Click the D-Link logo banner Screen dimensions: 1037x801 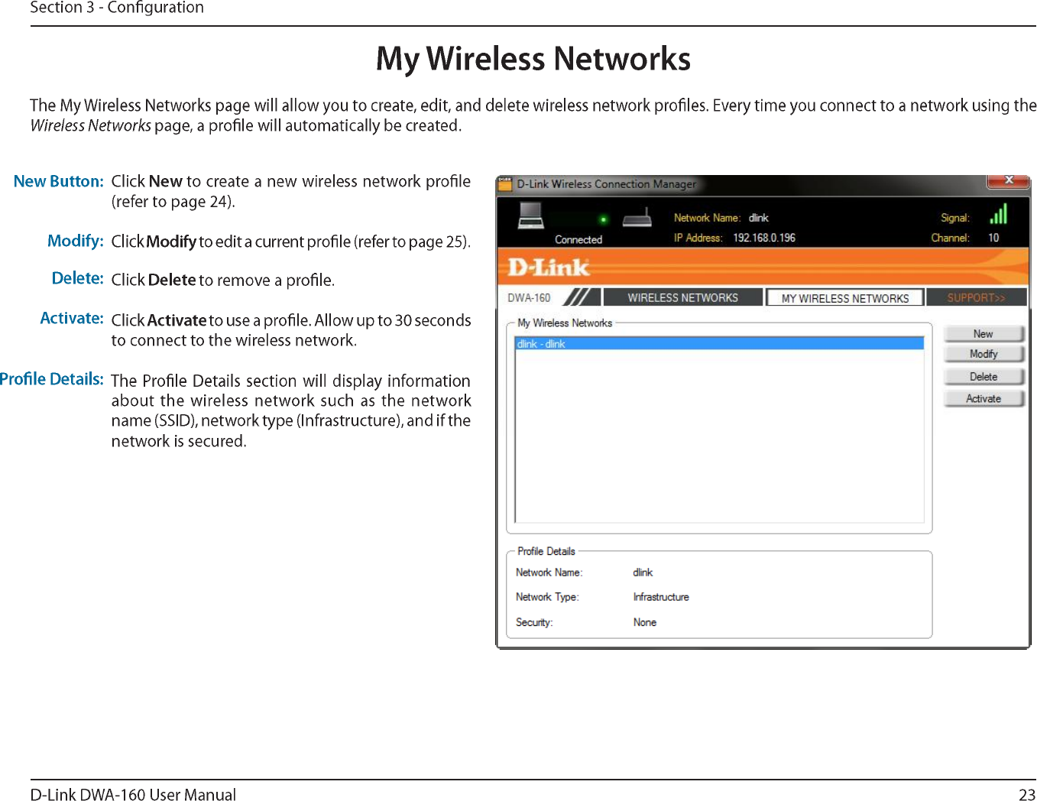[549, 268]
